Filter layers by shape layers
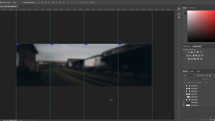Image resolution: width=215 pixels, height=121 pixels. (x=207, y=75)
